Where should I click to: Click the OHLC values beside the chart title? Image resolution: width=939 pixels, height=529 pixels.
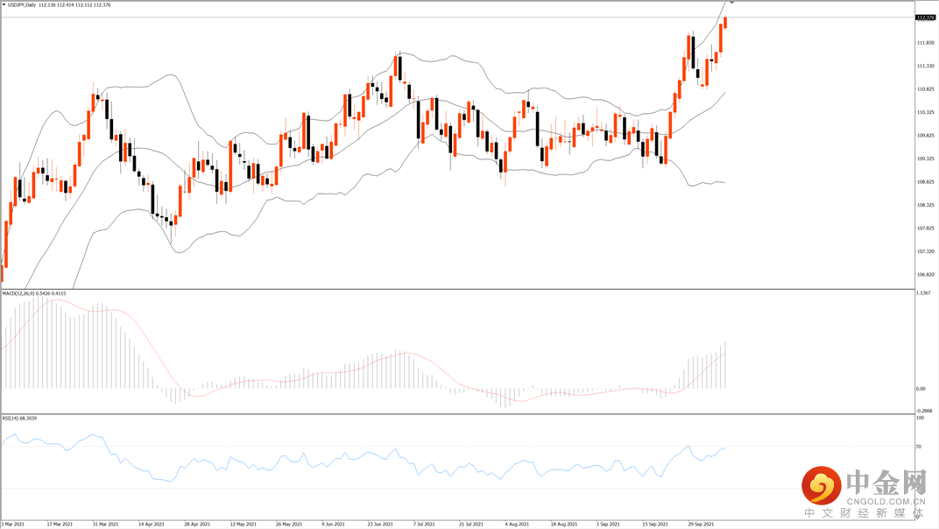point(79,4)
